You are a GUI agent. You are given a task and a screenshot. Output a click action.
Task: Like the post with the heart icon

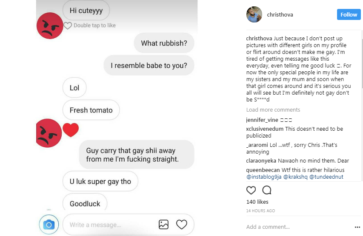click(251, 190)
